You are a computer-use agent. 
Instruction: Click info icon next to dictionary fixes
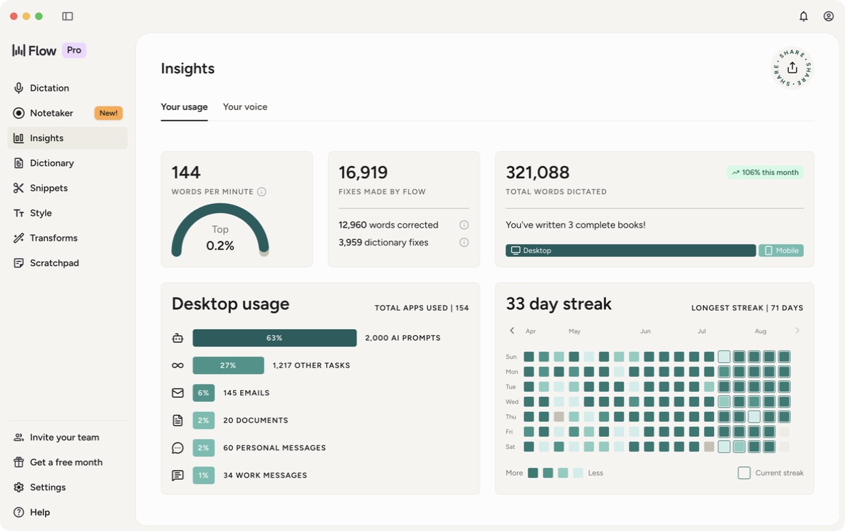pyautogui.click(x=464, y=243)
